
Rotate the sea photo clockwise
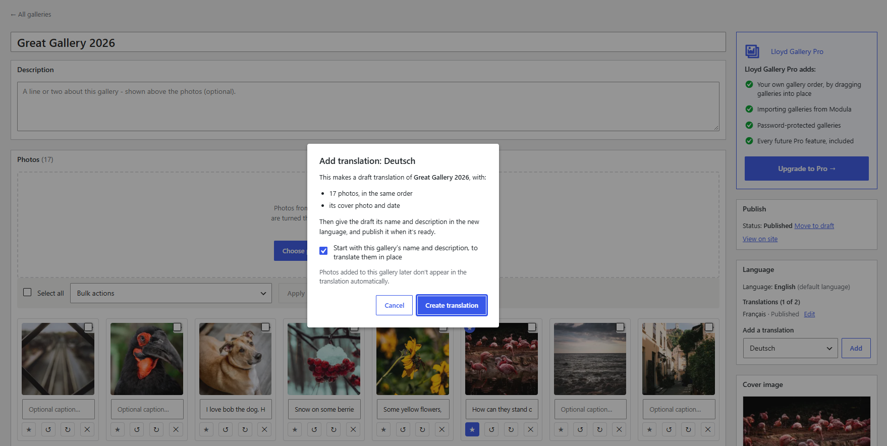[600, 429]
